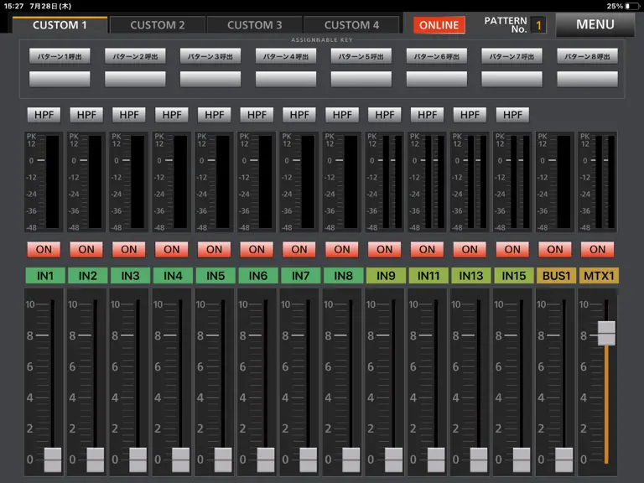Tap the パターン8呼出 assignable key
644x483 pixels.
point(587,56)
